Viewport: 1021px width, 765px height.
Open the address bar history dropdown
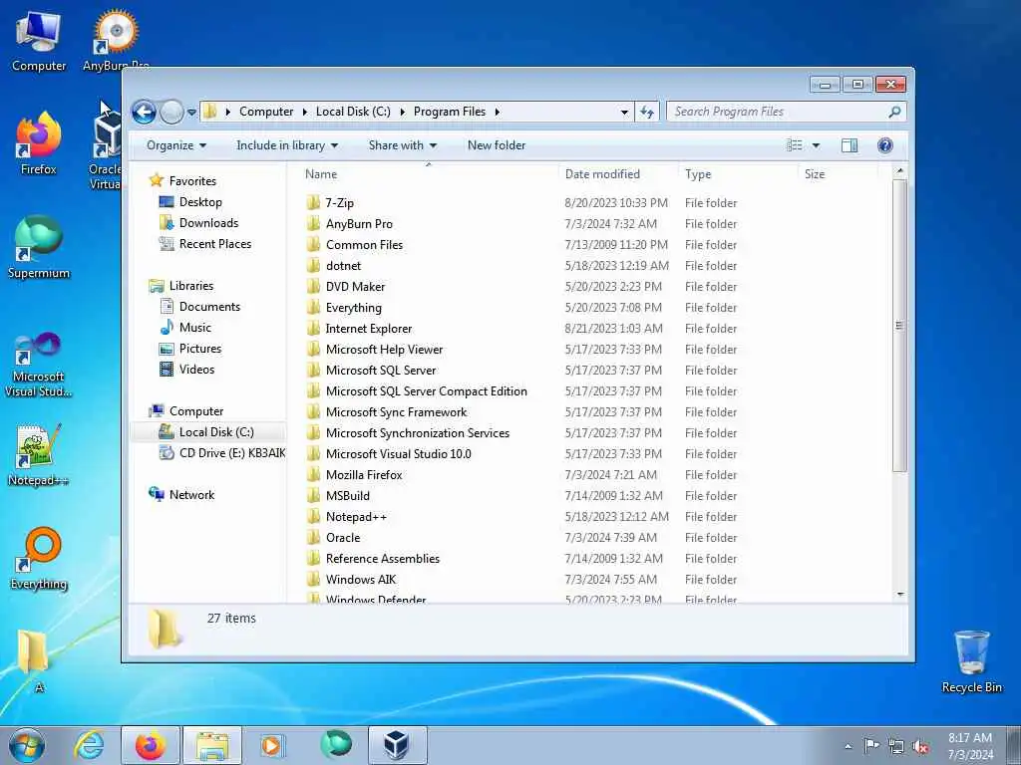click(x=624, y=112)
